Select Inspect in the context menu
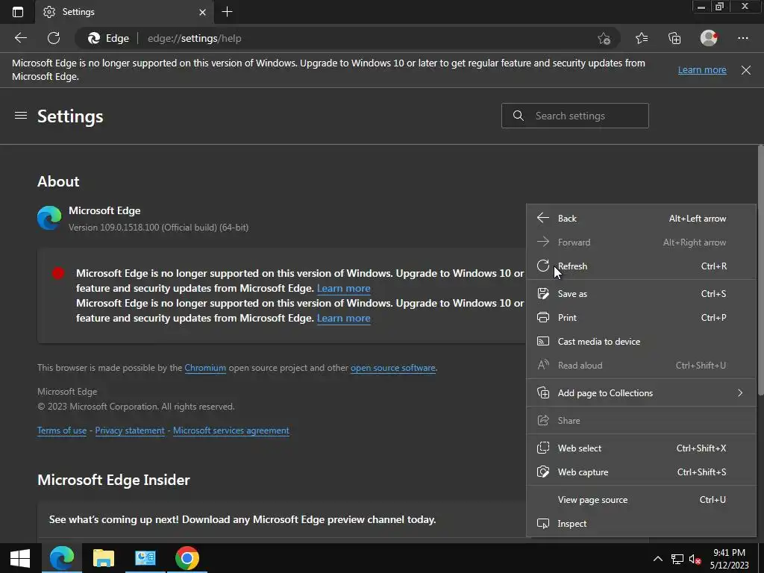The width and height of the screenshot is (764, 573). pos(641,523)
